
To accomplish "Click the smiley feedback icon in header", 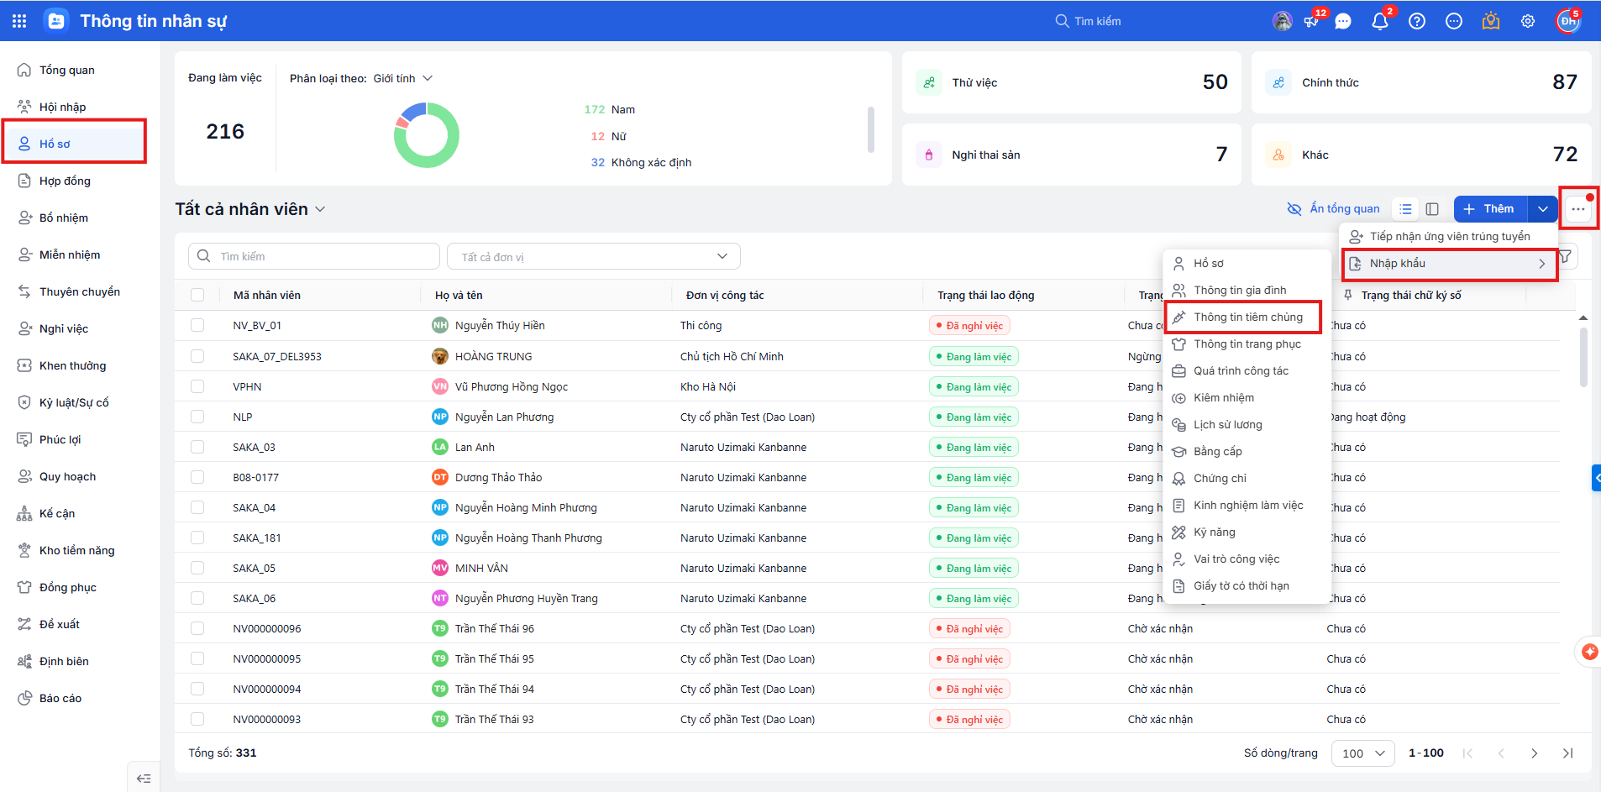I will pyautogui.click(x=1454, y=22).
